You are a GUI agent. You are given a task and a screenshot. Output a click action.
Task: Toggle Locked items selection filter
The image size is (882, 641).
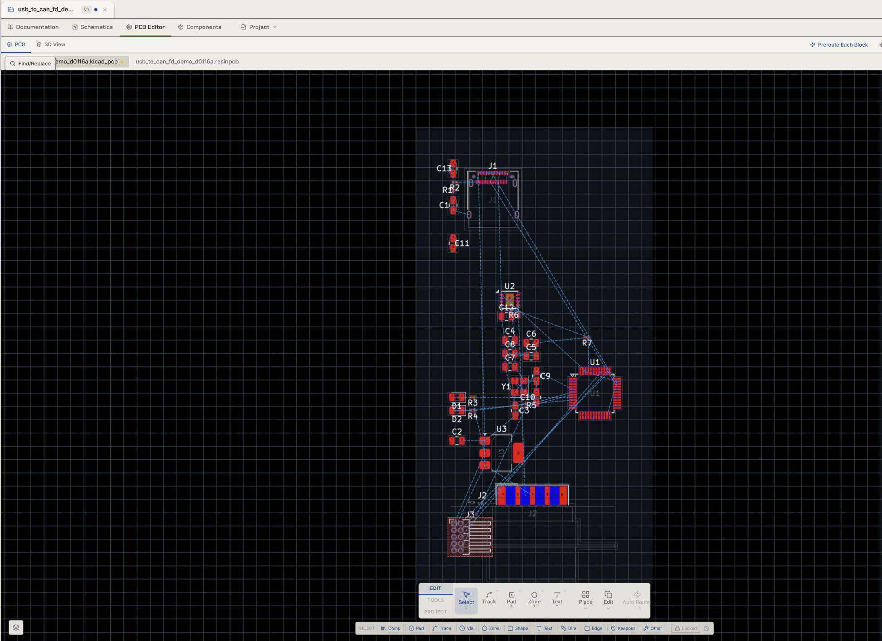pos(685,628)
